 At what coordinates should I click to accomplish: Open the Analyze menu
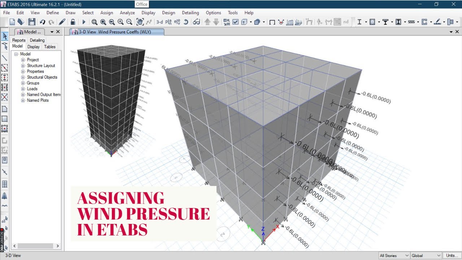click(127, 13)
